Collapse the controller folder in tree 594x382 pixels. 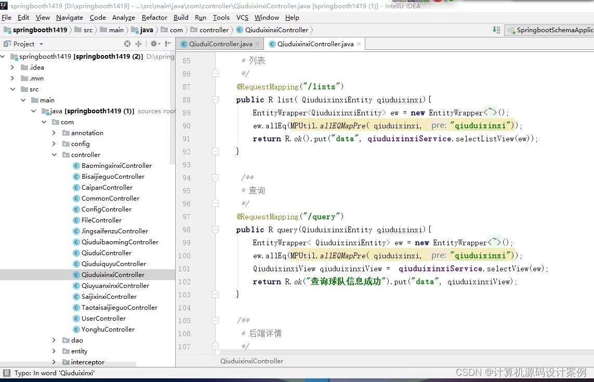[x=54, y=154]
